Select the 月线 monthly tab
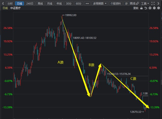Screen dimensions: 162x119 tap(50, 4)
